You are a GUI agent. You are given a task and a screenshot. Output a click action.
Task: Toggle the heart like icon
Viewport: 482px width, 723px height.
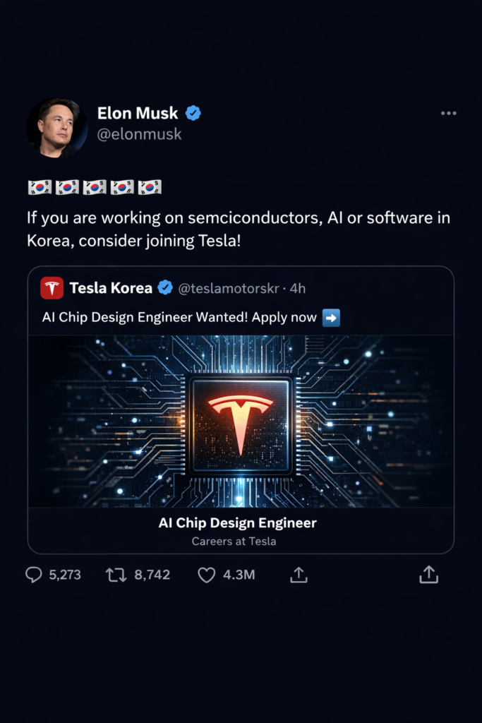pos(207,575)
